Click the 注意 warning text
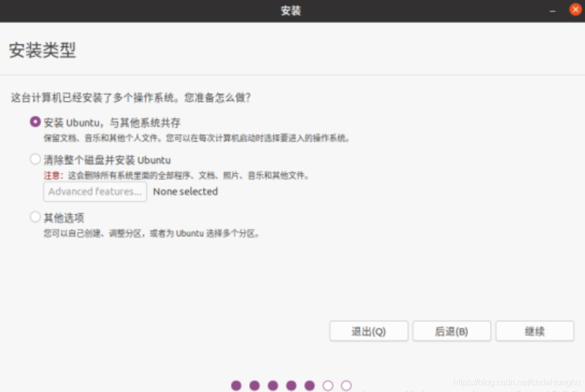Screen dimensions: 585x392 pyautogui.click(x=53, y=175)
